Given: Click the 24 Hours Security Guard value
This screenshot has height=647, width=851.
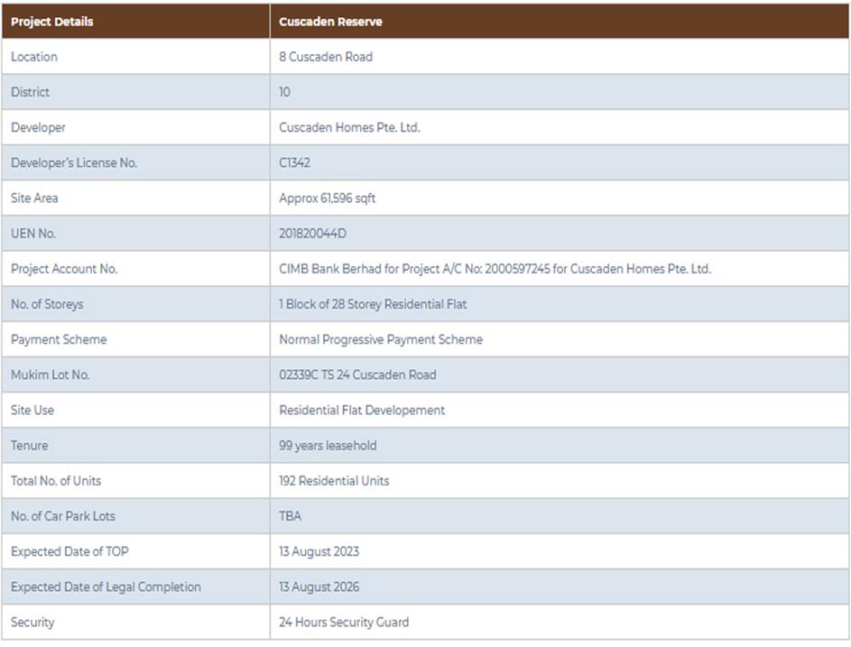Looking at the screenshot, I should click(344, 622).
